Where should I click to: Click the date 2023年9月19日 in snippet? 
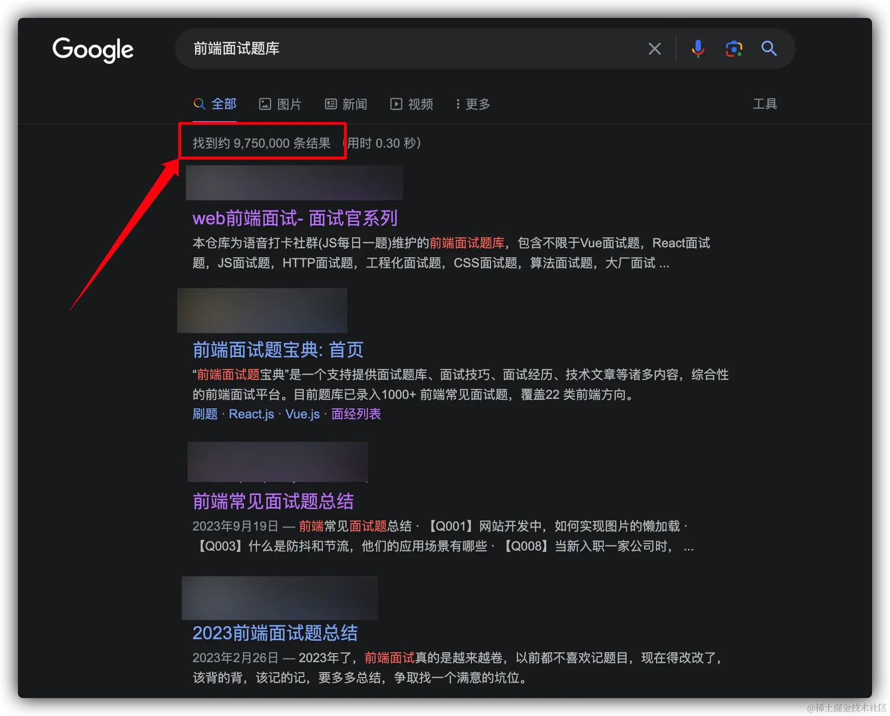click(x=235, y=526)
